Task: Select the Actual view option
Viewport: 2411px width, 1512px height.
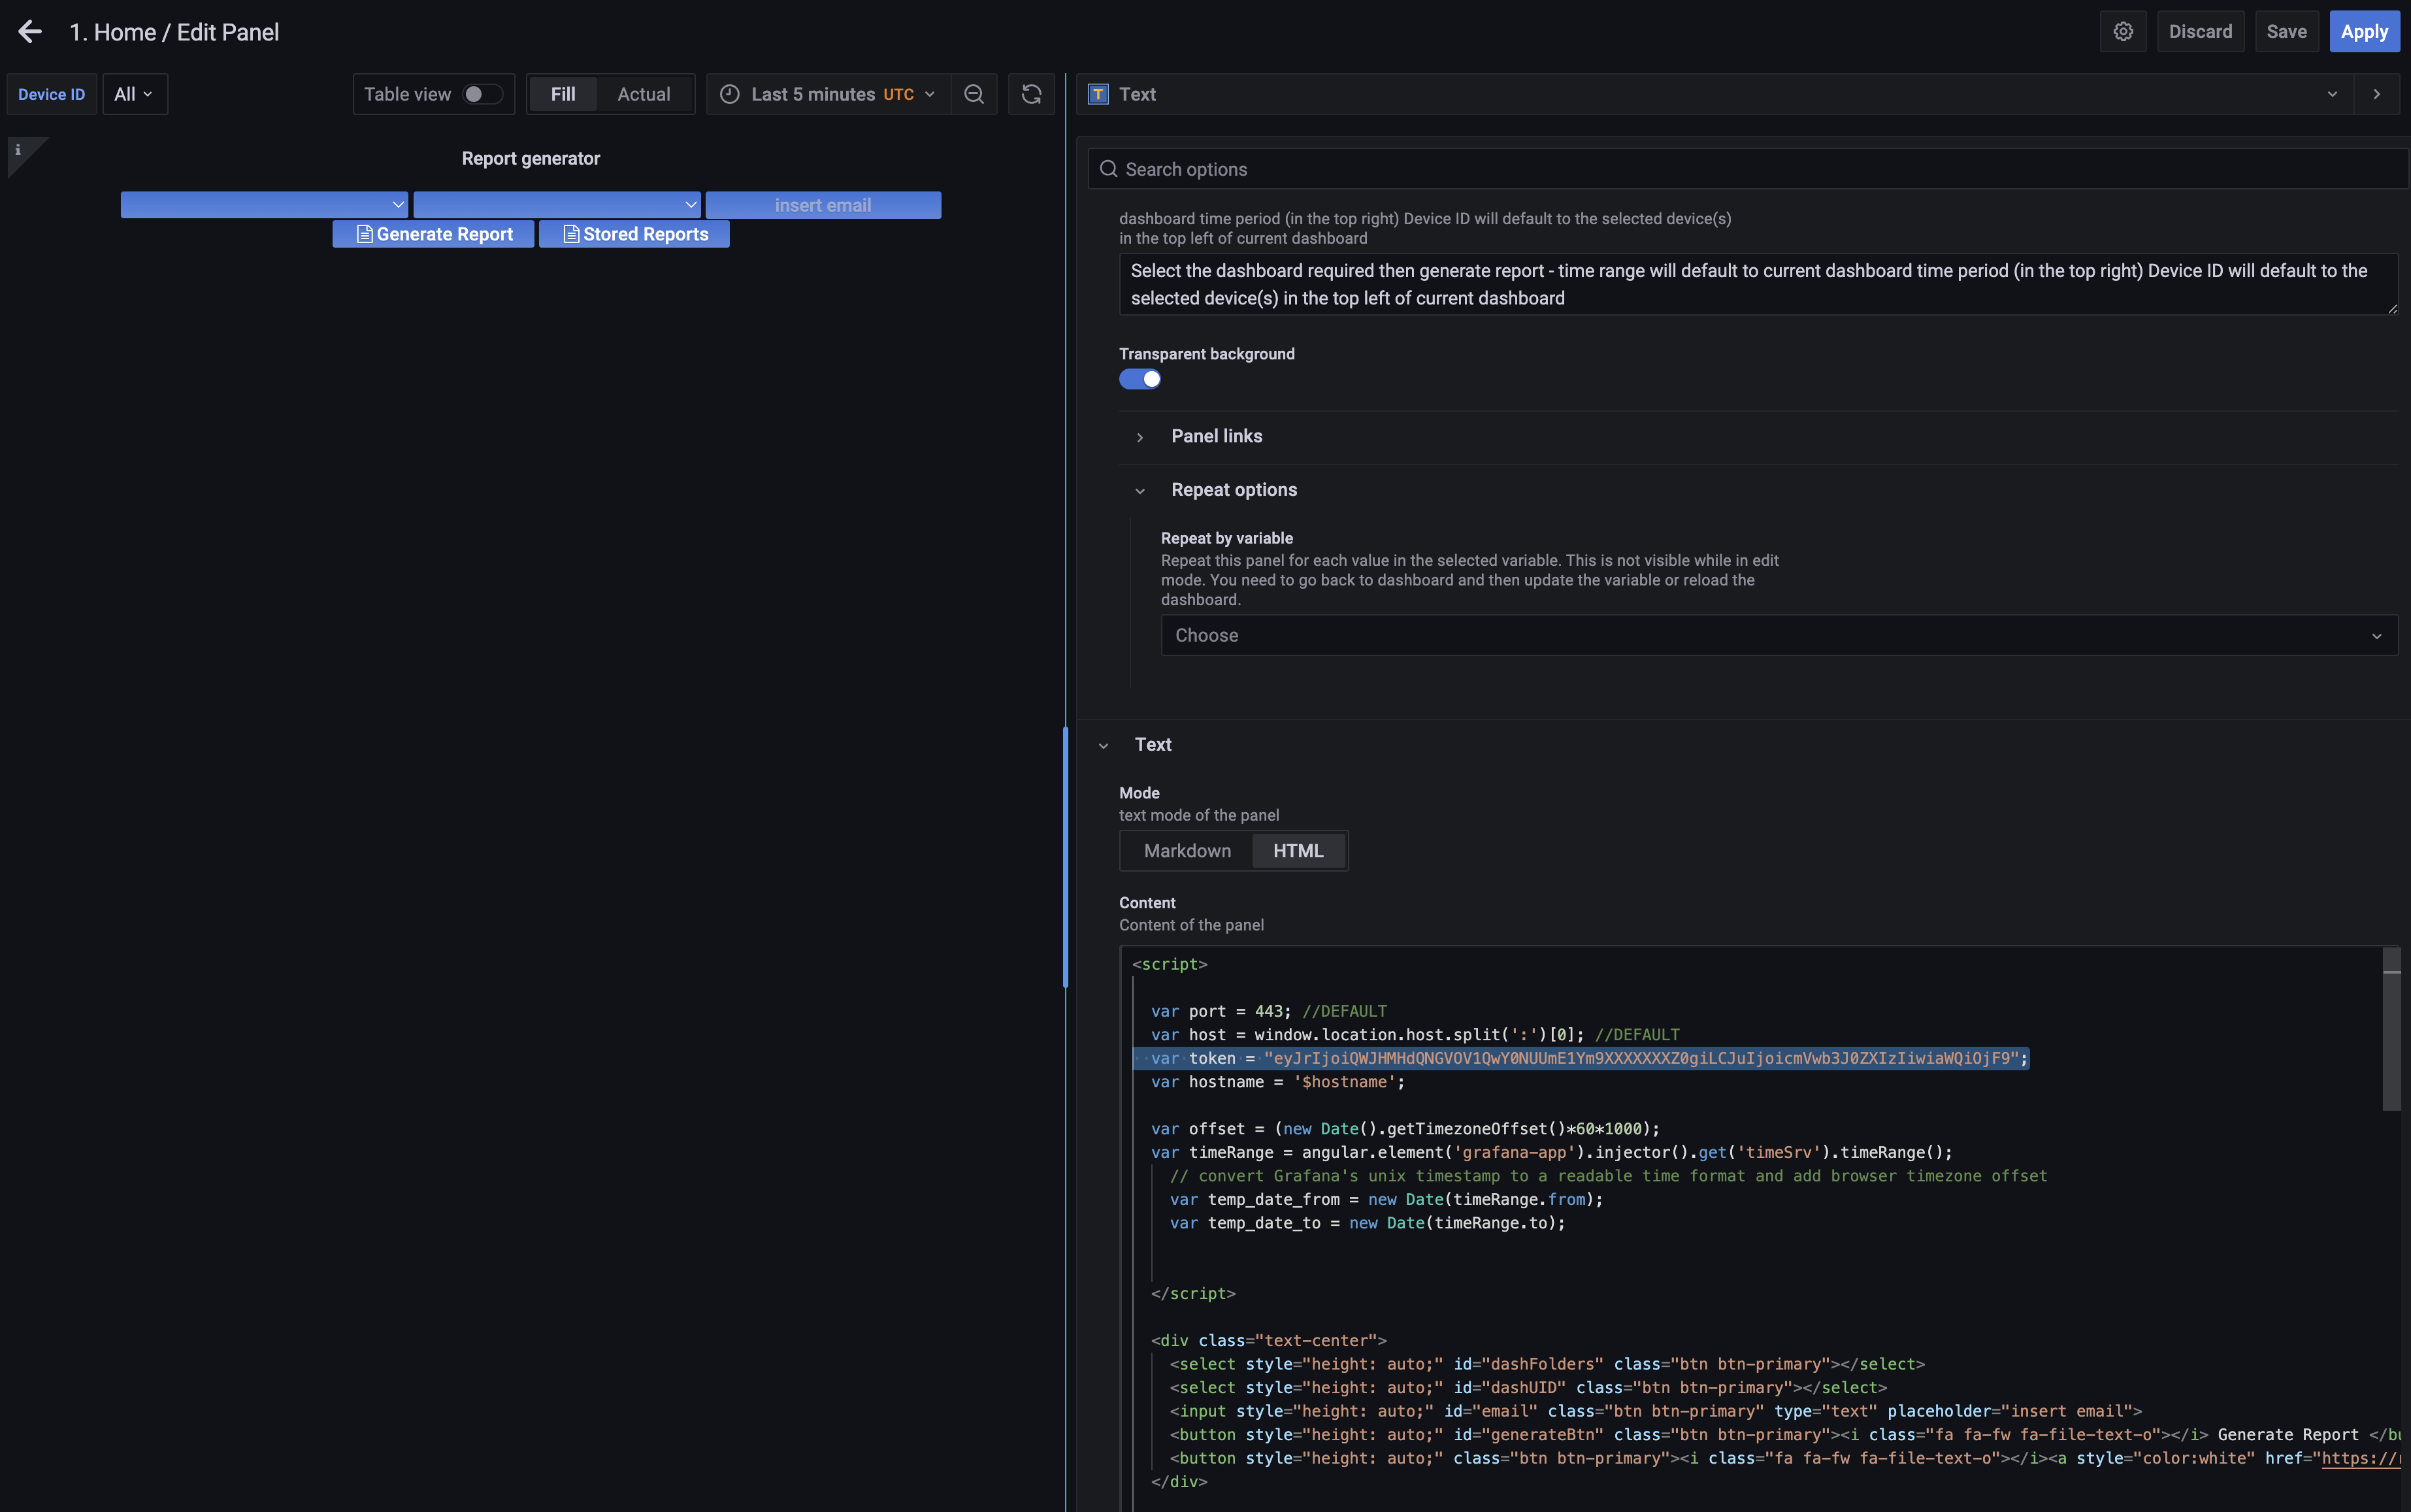Action: point(644,94)
